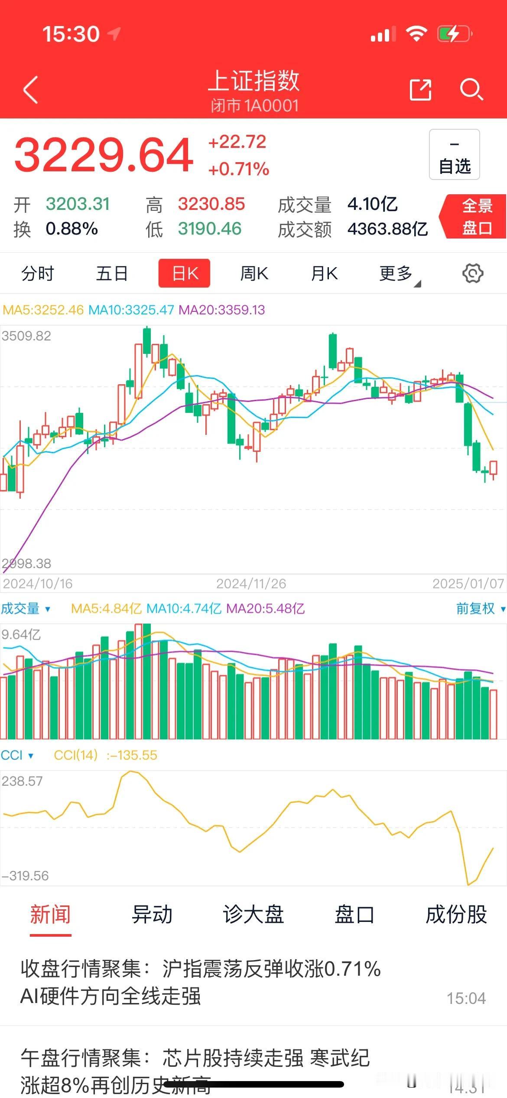Switch to 月K chart tab
This screenshot has height=1098, width=507.
click(x=324, y=274)
